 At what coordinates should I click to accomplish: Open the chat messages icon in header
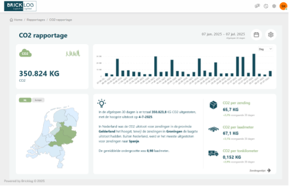(x=257, y=6)
